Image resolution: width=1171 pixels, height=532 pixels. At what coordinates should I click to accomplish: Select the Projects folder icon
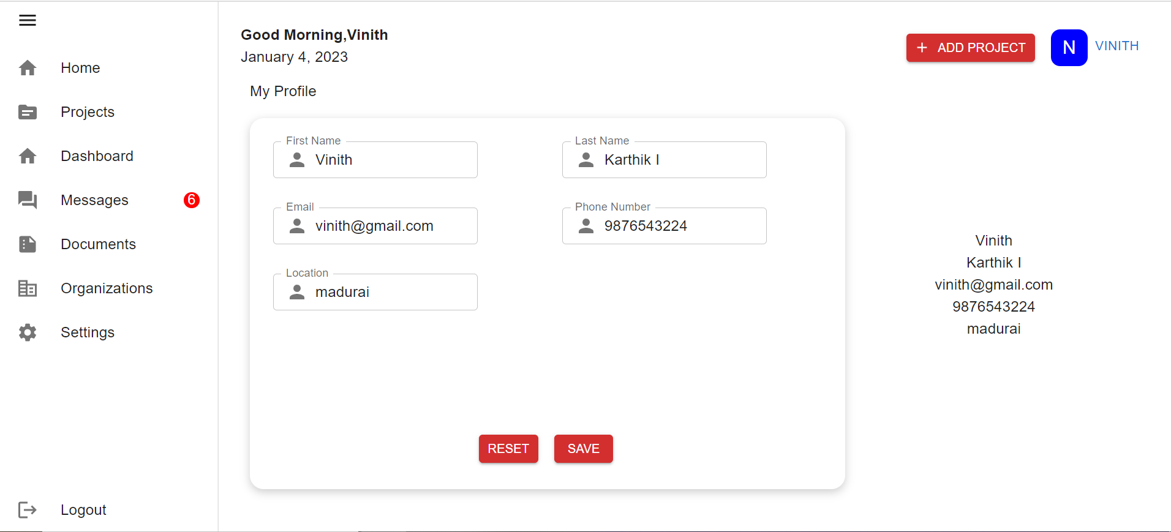(28, 112)
